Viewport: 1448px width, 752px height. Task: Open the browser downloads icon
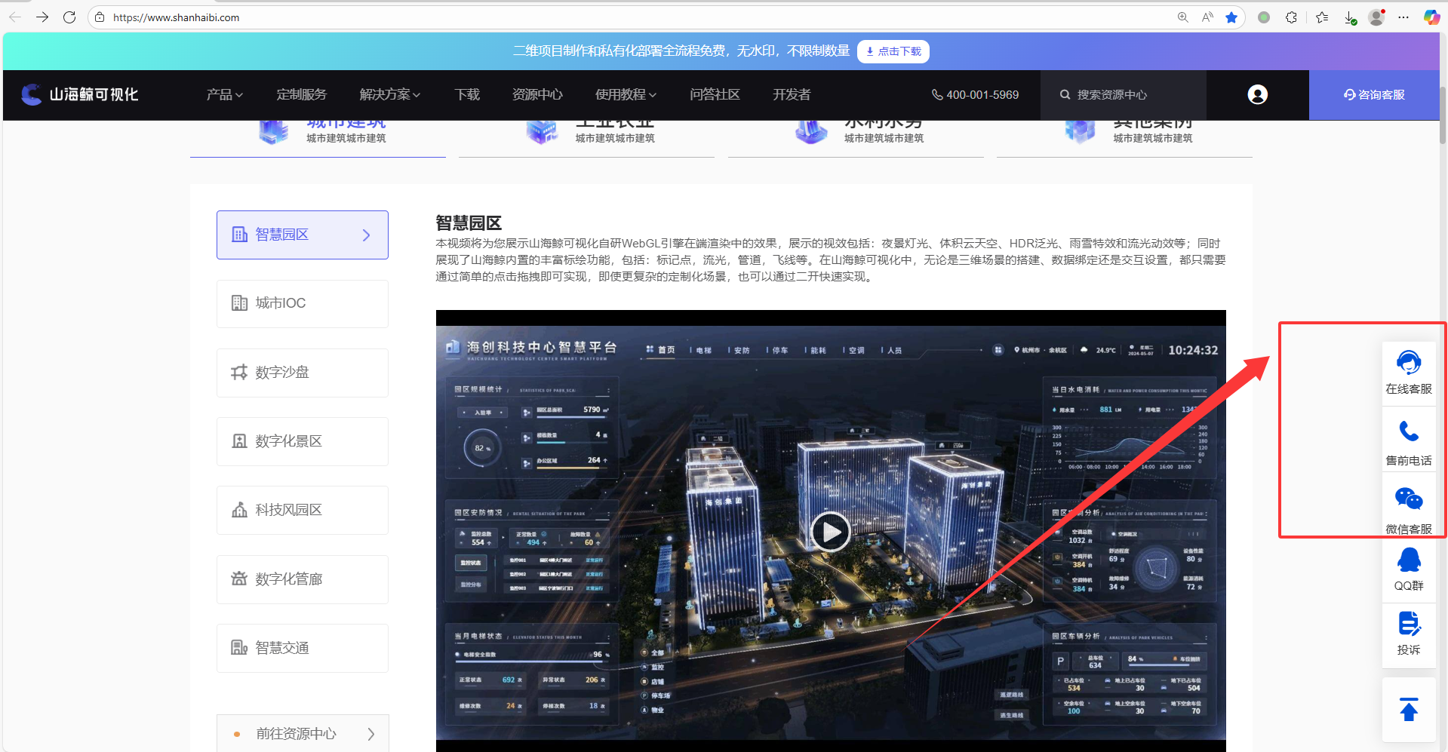1350,17
